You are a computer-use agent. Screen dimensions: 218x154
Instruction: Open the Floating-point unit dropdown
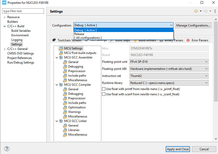[169, 62]
